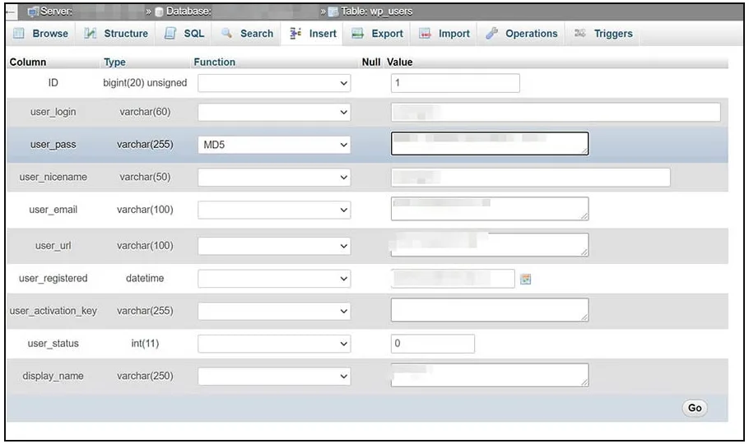Viewport: 749px width, 444px height.
Task: Open function dropdown for user_status
Action: [274, 343]
